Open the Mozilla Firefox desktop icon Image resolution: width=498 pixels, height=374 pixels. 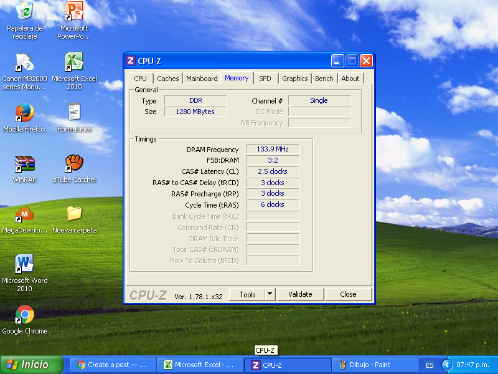[x=25, y=113]
